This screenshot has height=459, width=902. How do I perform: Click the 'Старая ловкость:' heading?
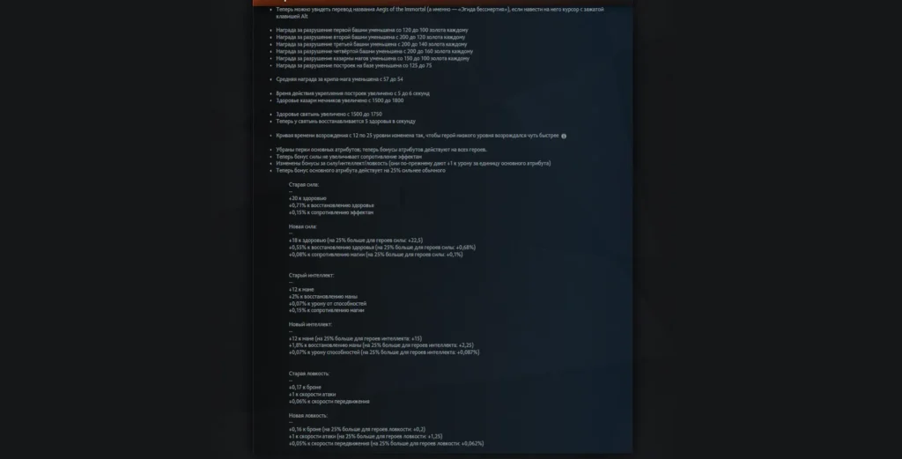(309, 374)
